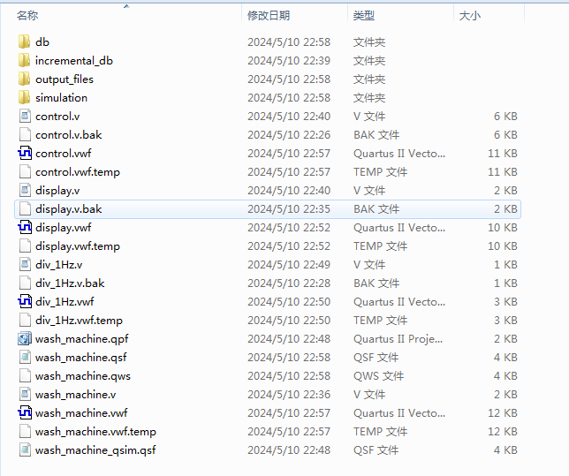Click the output_files folder icon
This screenshot has height=476, width=569.
coord(25,79)
